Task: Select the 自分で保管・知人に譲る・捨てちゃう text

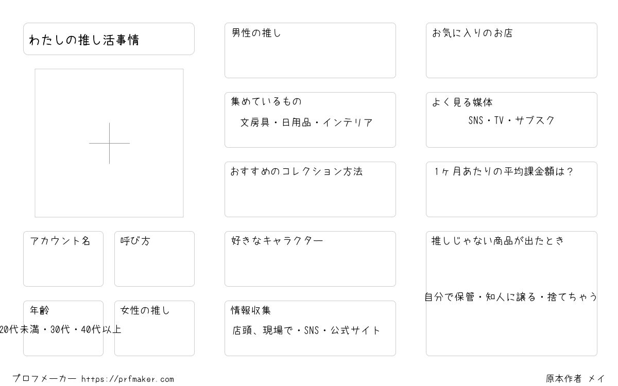Action: tap(511, 297)
